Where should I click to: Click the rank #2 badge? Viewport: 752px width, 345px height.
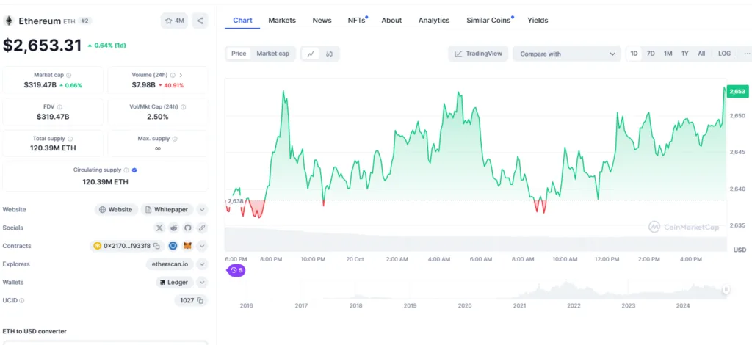click(x=86, y=21)
